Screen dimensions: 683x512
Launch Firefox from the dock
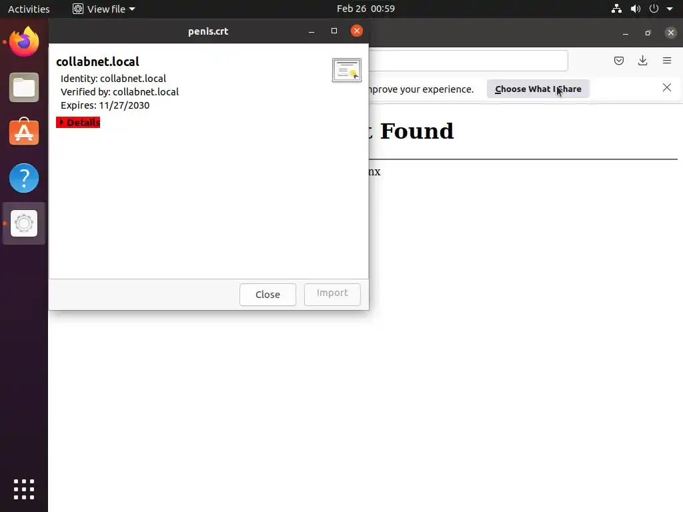coord(24,42)
